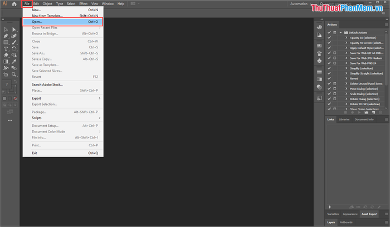This screenshot has height=227, width=390.
Task: Expand the Opacity 40 Screen action
Action: point(346,43)
